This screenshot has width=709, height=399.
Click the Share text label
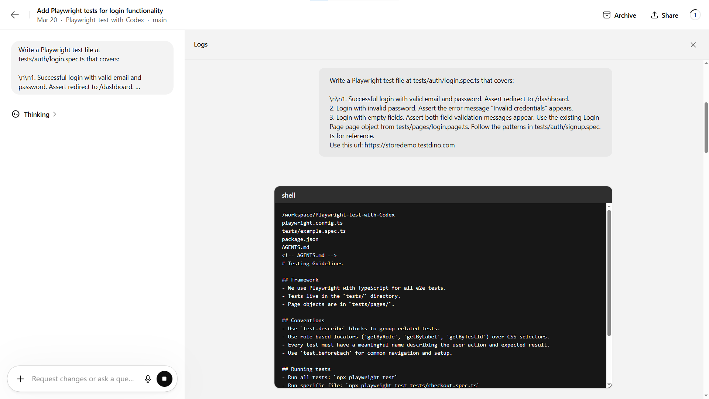click(x=669, y=16)
